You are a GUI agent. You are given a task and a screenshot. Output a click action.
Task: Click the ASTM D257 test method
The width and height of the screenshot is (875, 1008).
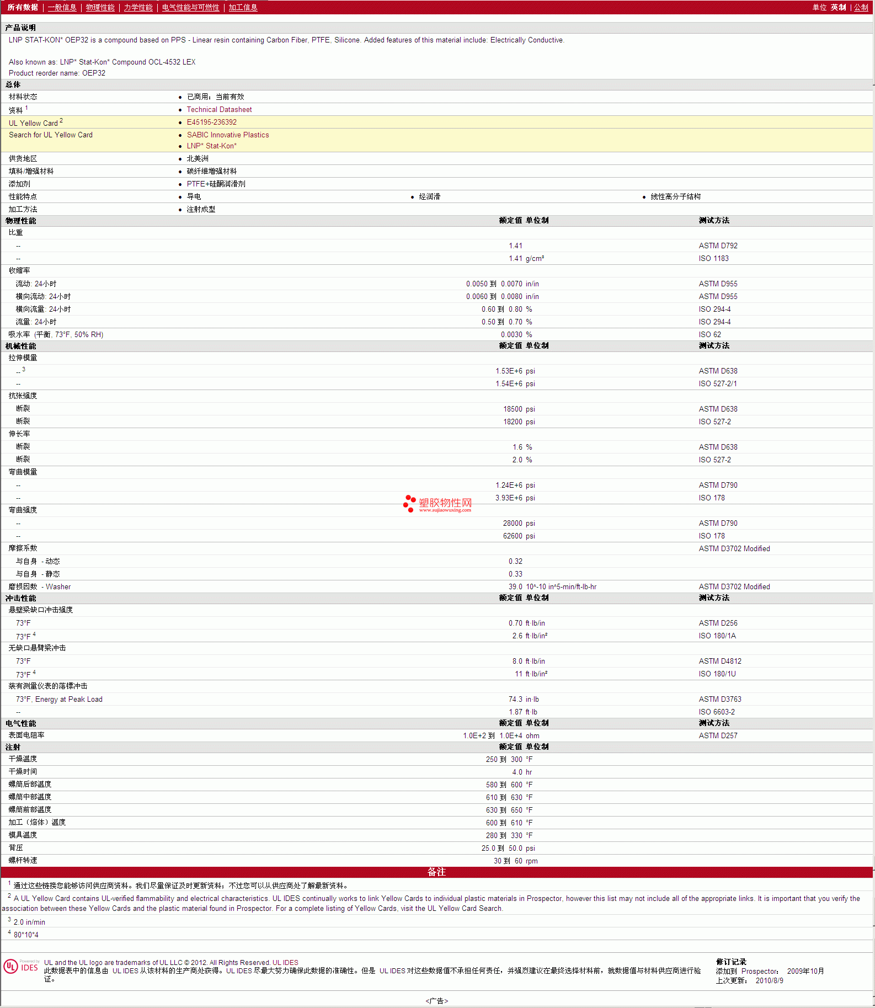[x=718, y=736]
